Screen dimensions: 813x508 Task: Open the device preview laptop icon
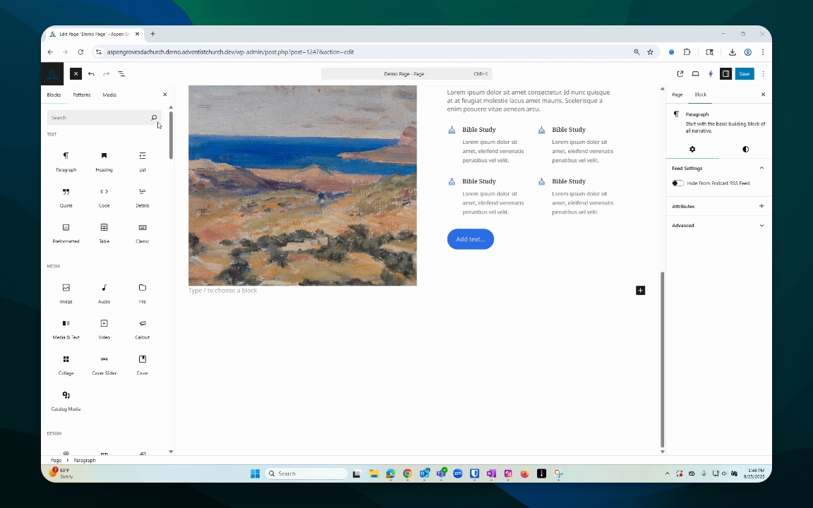pyautogui.click(x=695, y=73)
